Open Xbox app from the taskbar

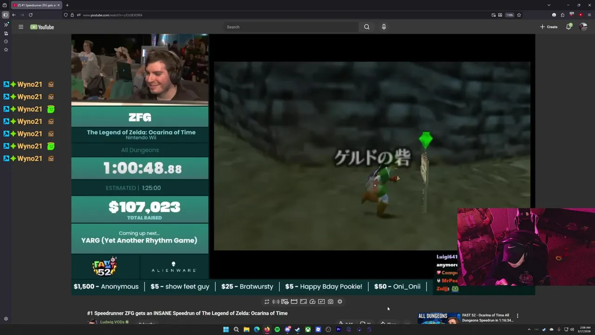pyautogui.click(x=308, y=329)
